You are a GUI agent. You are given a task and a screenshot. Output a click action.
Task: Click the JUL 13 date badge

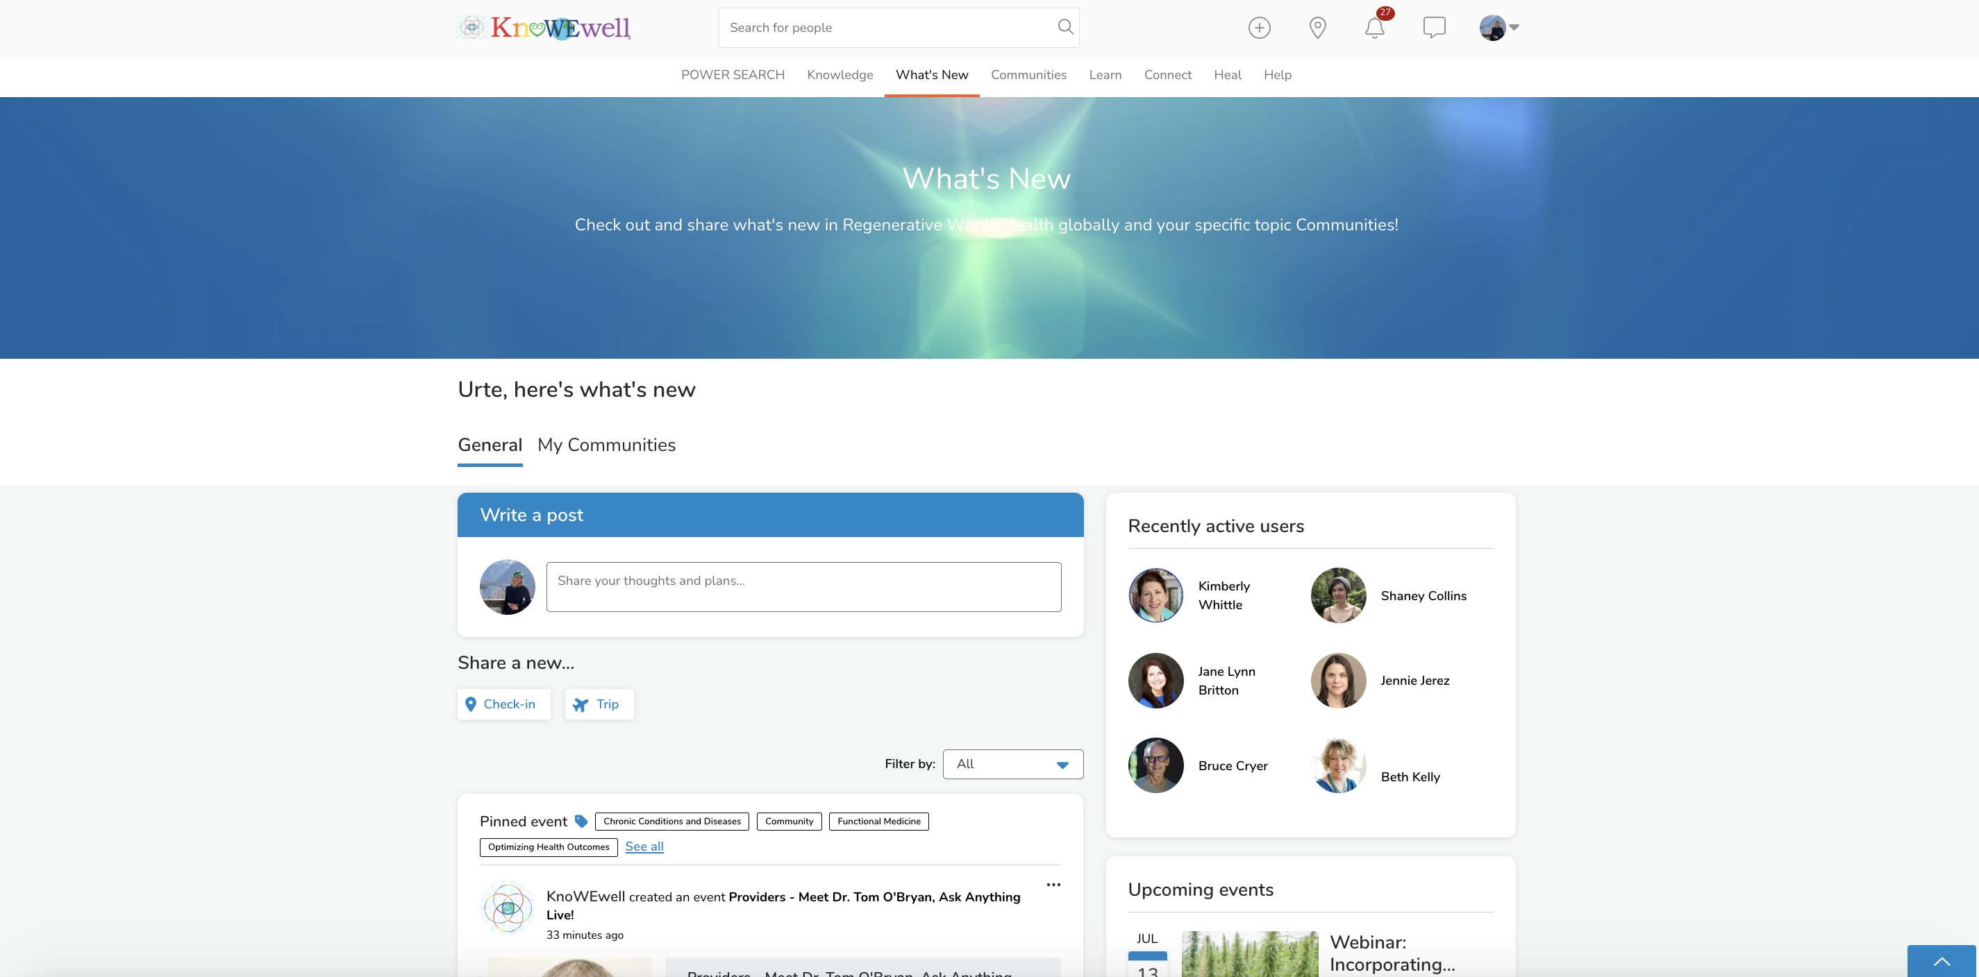coord(1147,954)
